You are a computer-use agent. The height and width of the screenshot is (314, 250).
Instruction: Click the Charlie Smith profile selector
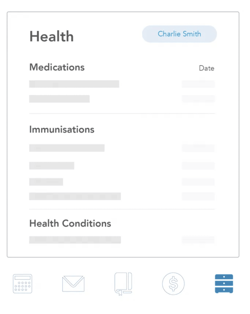click(x=179, y=34)
